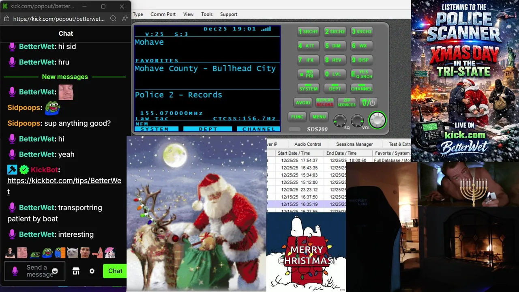Screen dimensions: 519x292
Task: Toggle the 7 IFX key
Action: point(308,60)
